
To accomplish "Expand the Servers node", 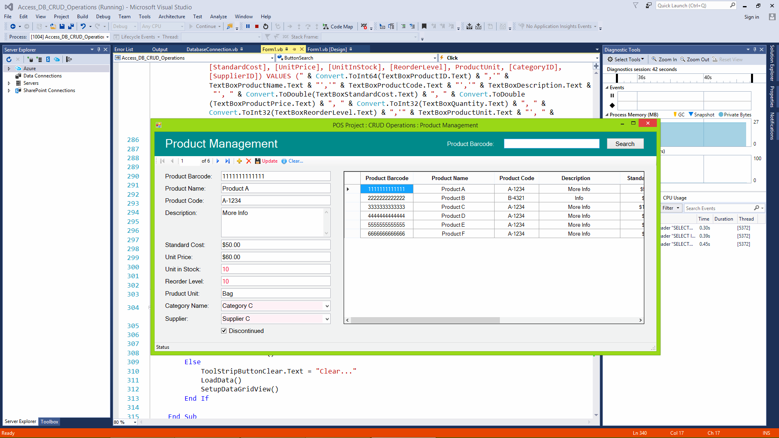I will click(x=9, y=83).
